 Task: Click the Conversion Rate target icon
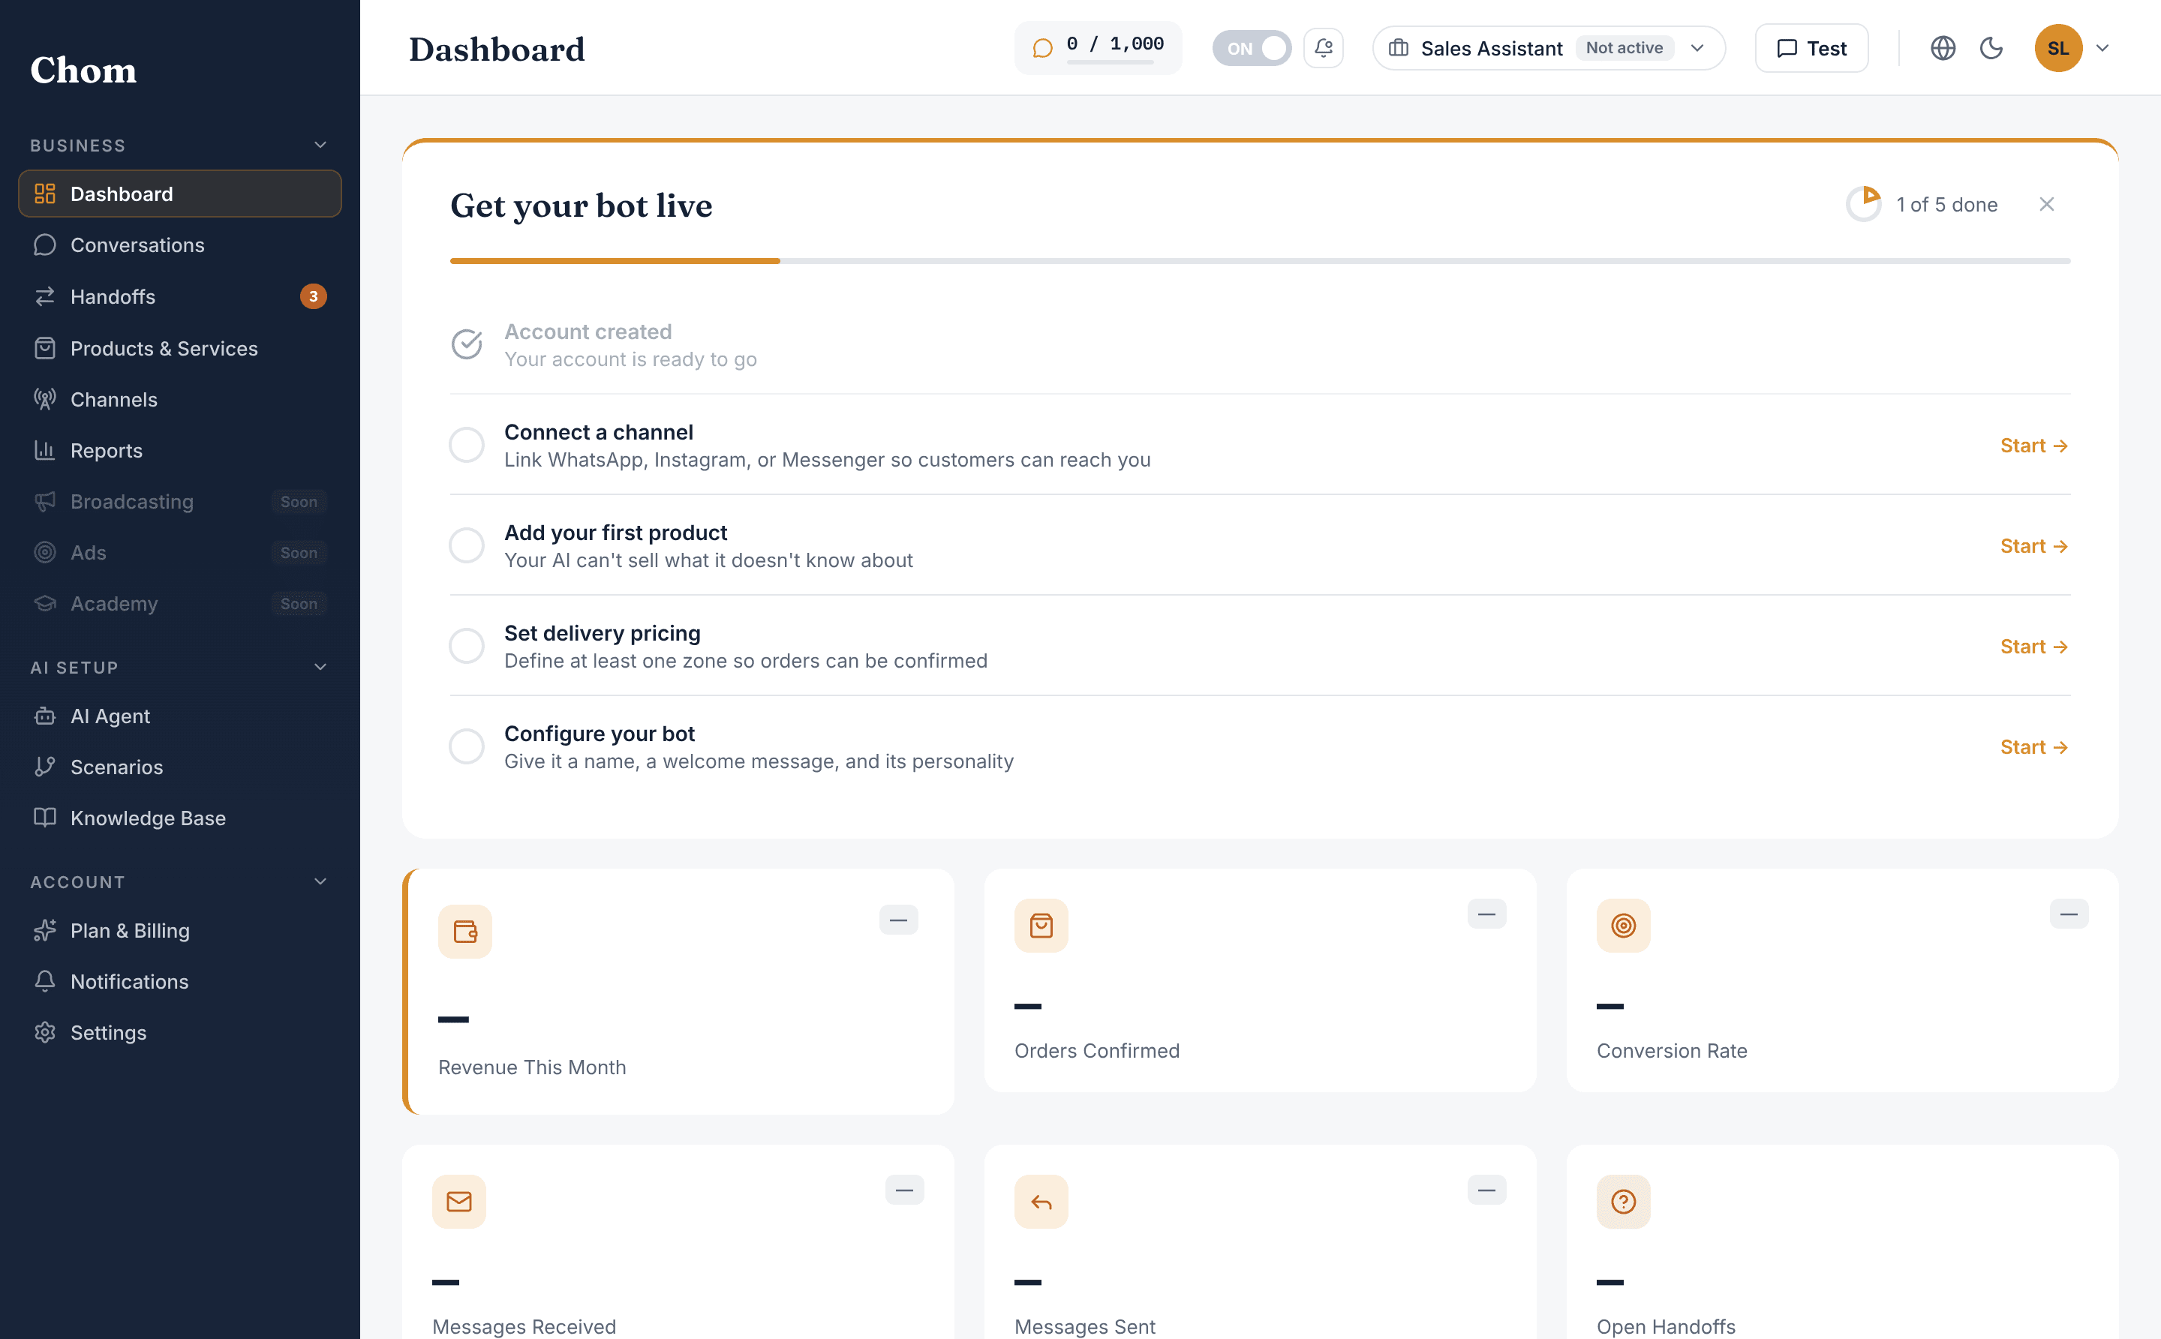pyautogui.click(x=1622, y=926)
